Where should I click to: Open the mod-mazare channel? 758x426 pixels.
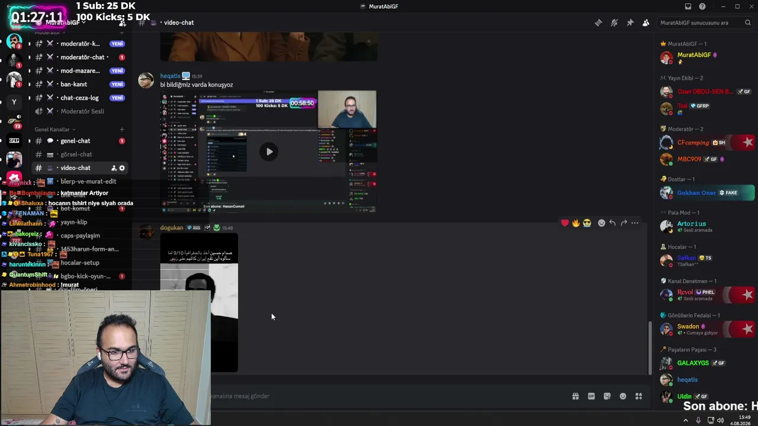[80, 71]
